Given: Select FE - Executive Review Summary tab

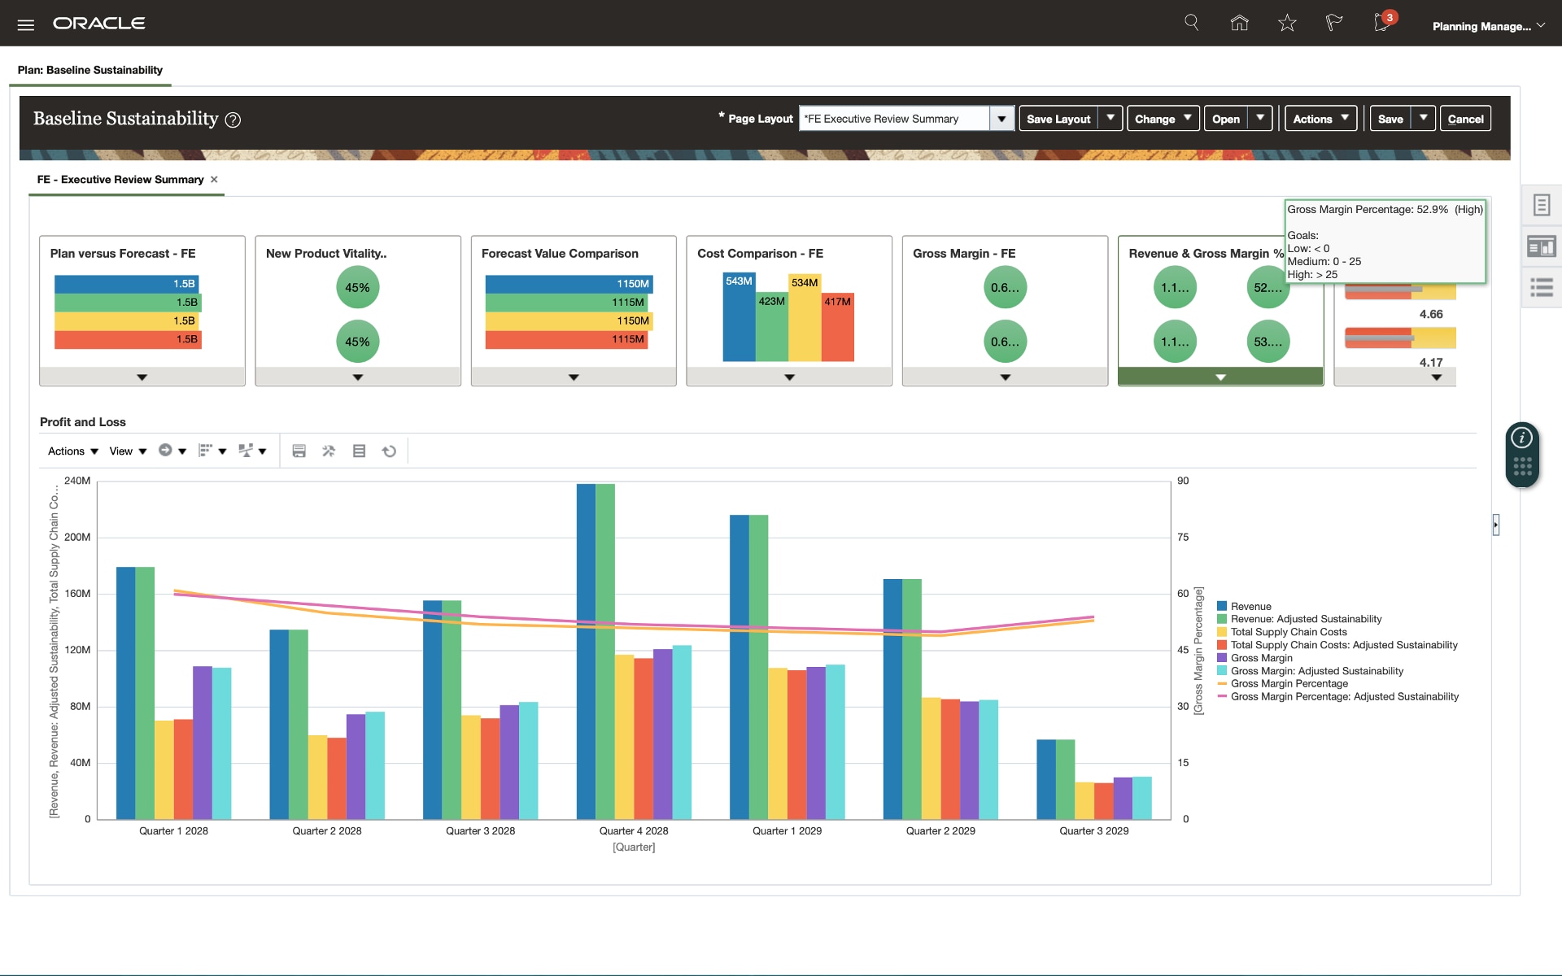Looking at the screenshot, I should click(120, 180).
